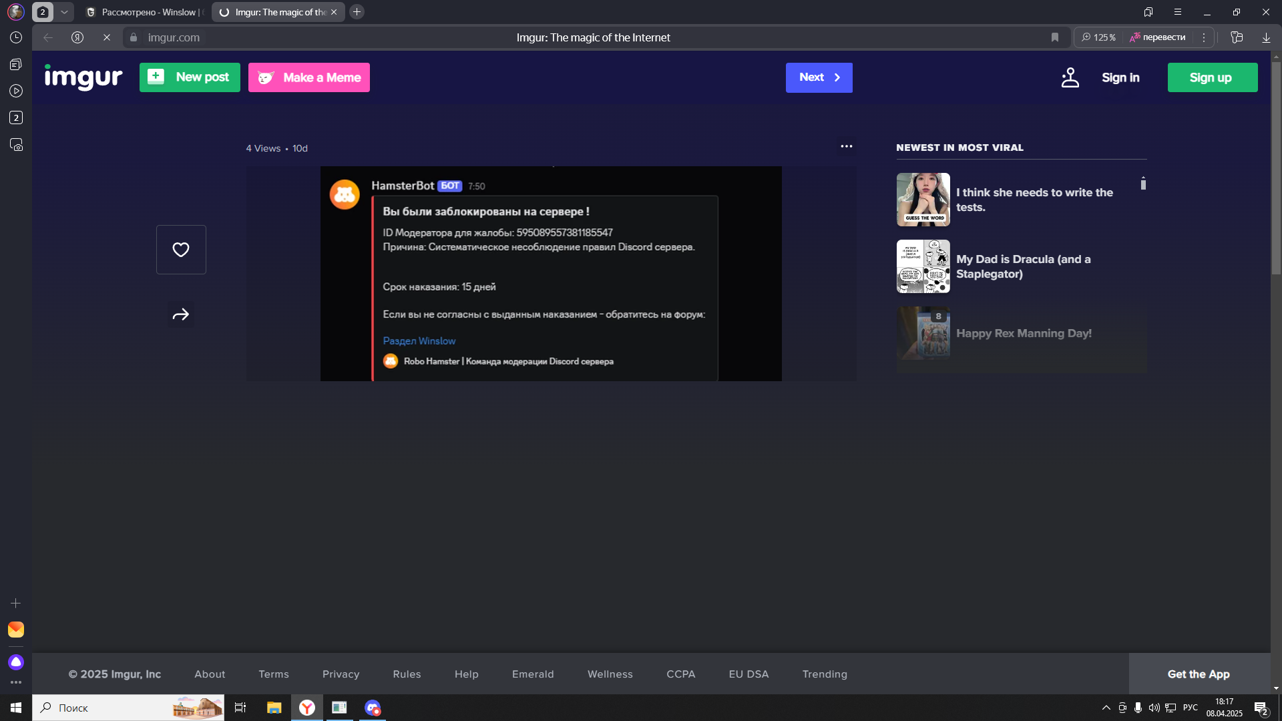Screen dimensions: 1282x721
Task: Click the sidebar play media icon
Action: click(16, 91)
